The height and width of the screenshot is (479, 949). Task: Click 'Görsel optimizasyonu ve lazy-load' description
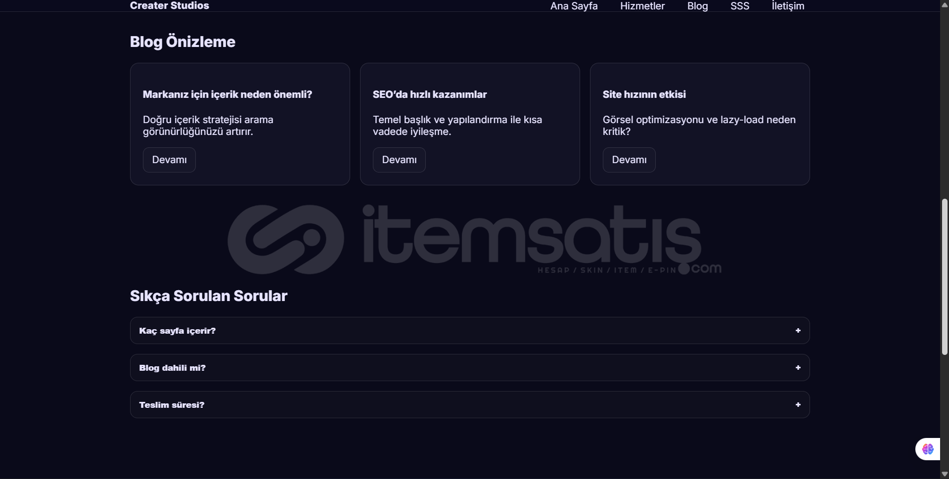click(699, 126)
